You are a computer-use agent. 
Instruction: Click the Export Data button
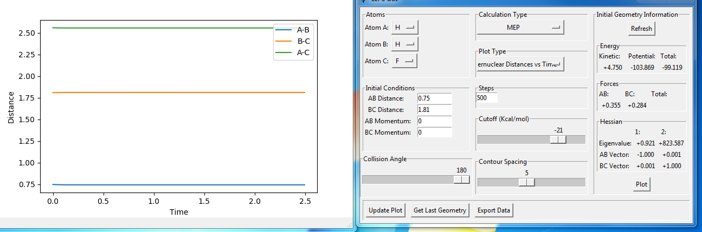[494, 210]
